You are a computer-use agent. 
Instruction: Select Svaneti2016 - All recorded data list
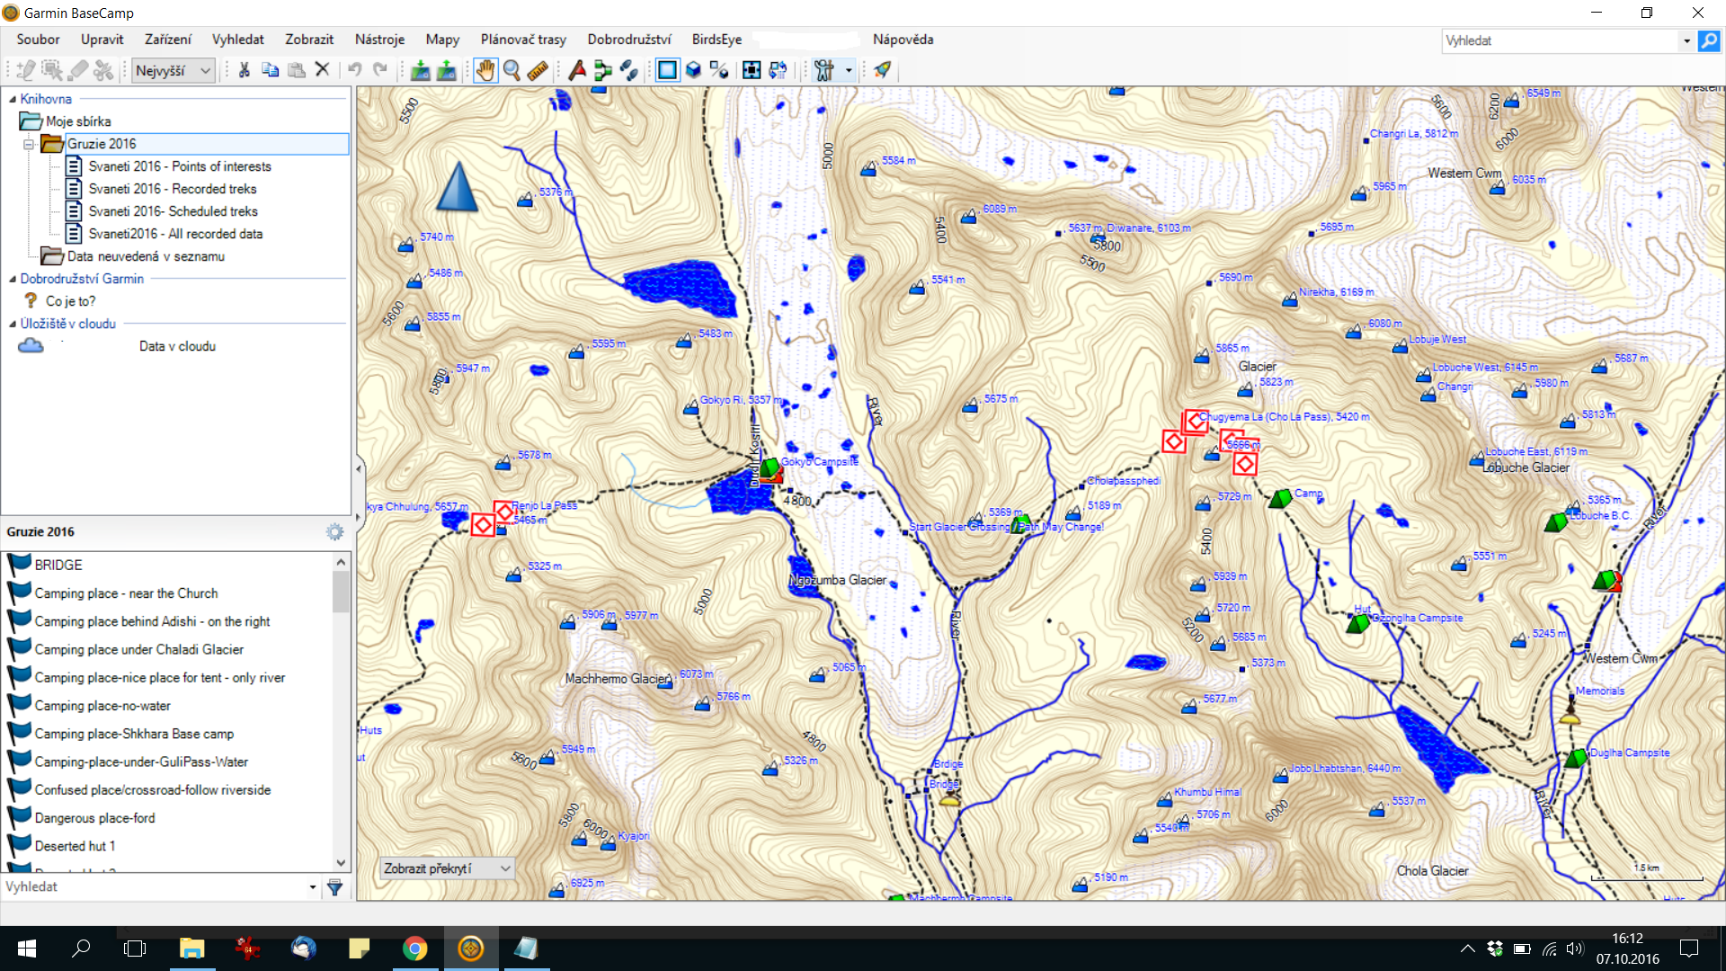point(176,234)
